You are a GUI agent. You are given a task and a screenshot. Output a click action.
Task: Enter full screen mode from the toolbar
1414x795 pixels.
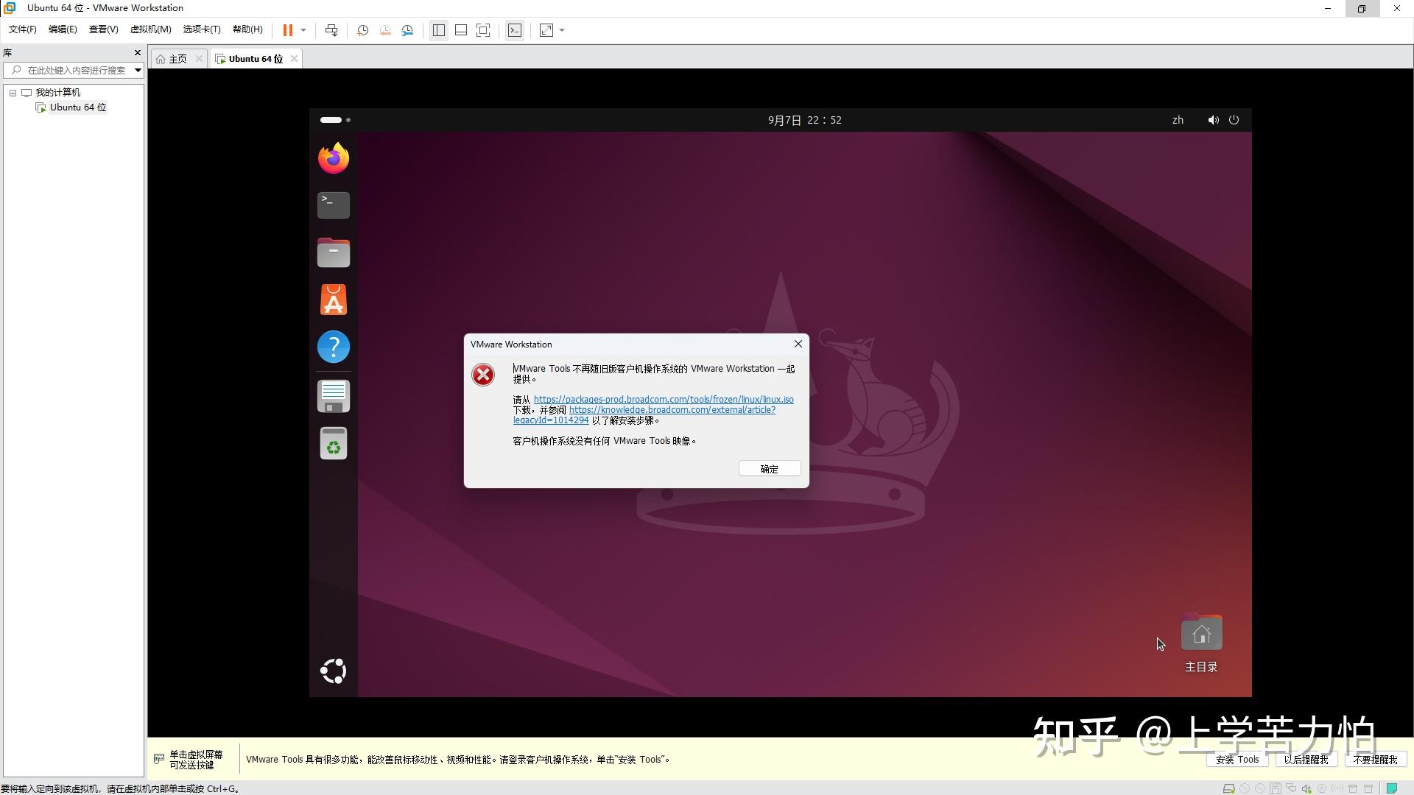click(x=483, y=30)
